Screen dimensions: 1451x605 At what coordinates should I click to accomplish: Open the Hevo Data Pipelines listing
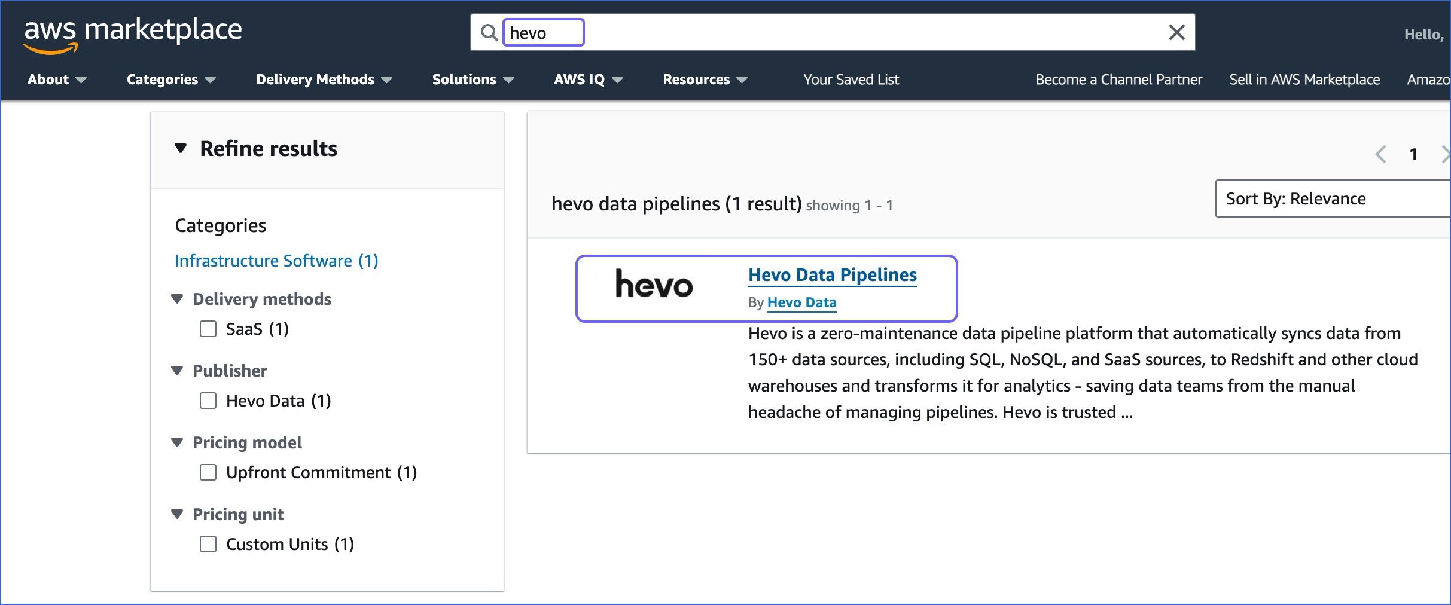(832, 274)
